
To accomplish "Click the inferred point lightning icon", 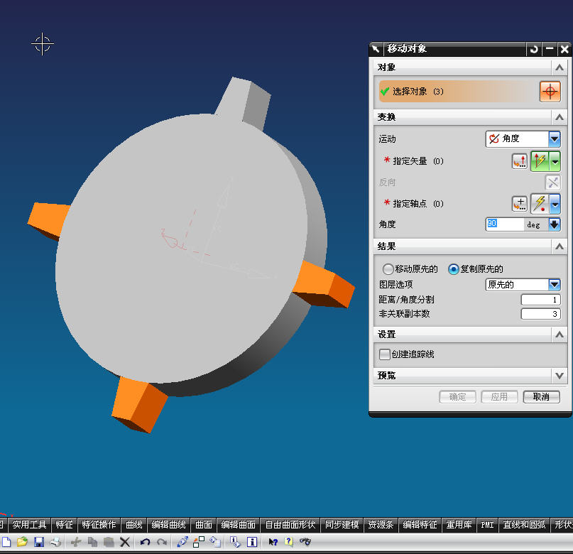I will pos(540,204).
